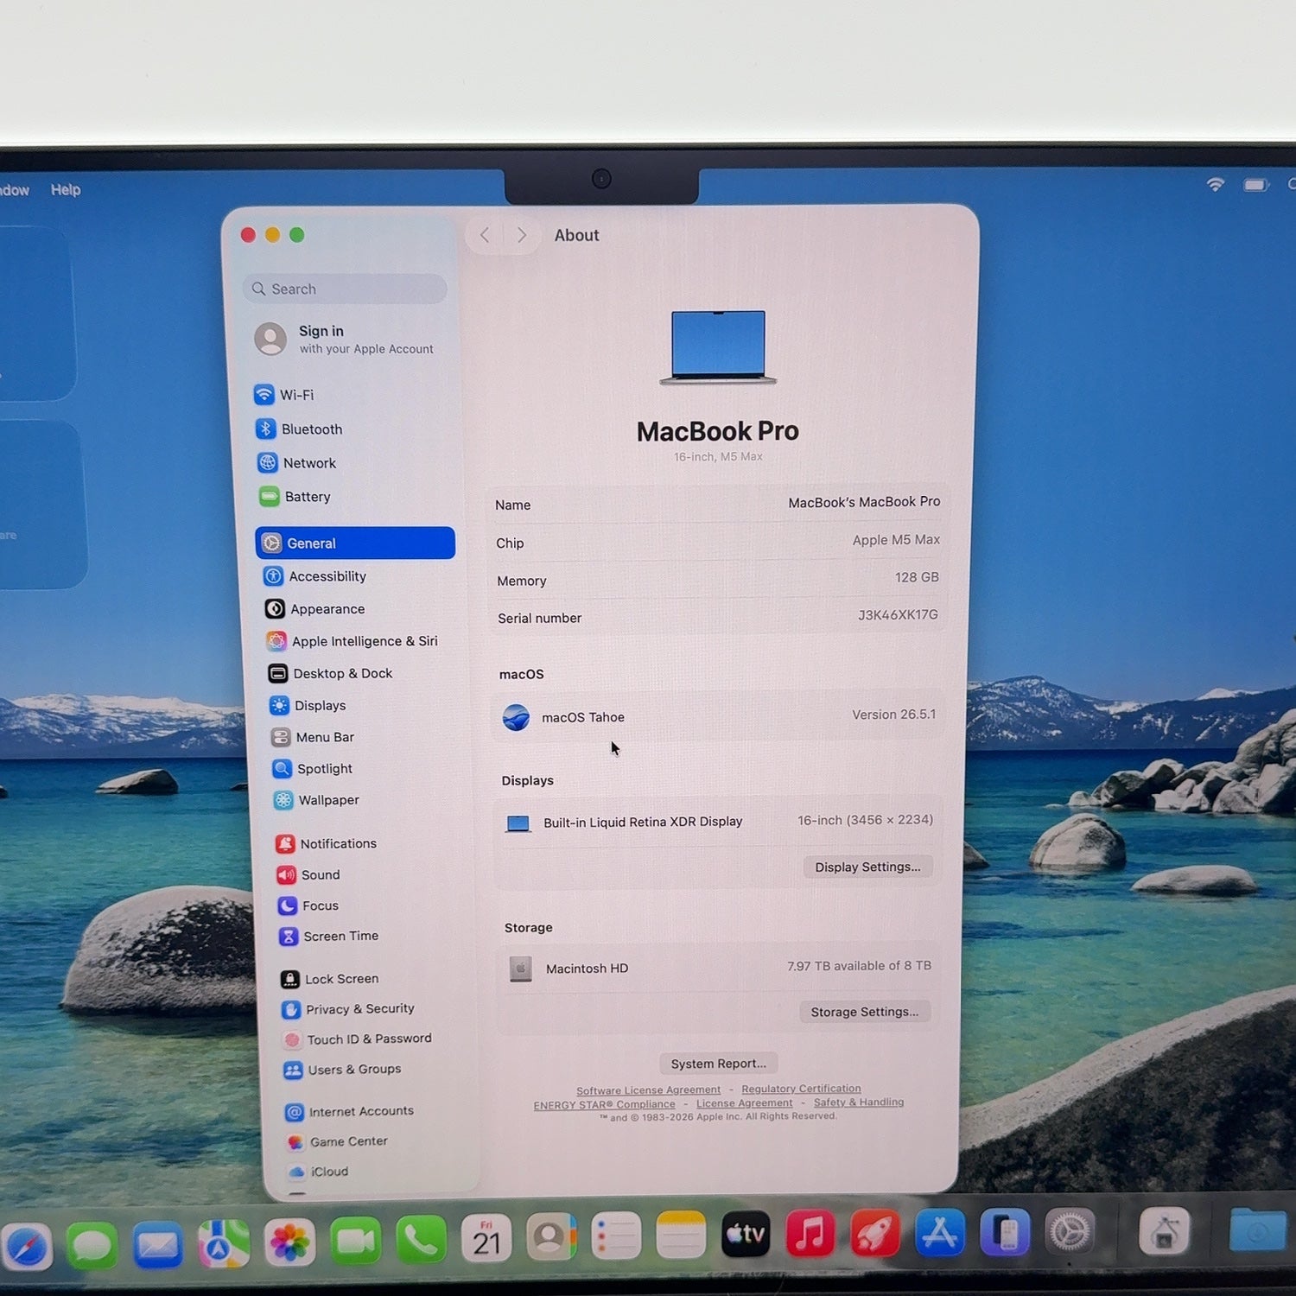
Task: Click the "Apple M5 Max" chip value
Action: click(x=896, y=539)
